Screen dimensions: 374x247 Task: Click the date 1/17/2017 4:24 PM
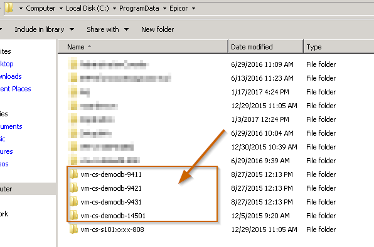pyautogui.click(x=260, y=92)
